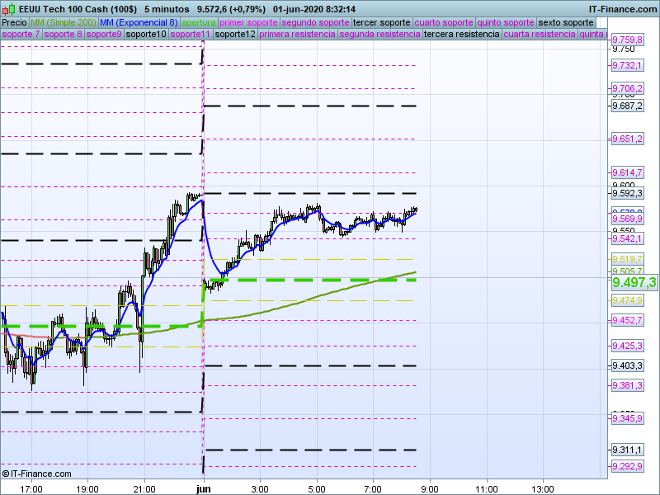Click the 9.452,7 price axis label
The image size is (660, 495).
(x=627, y=321)
